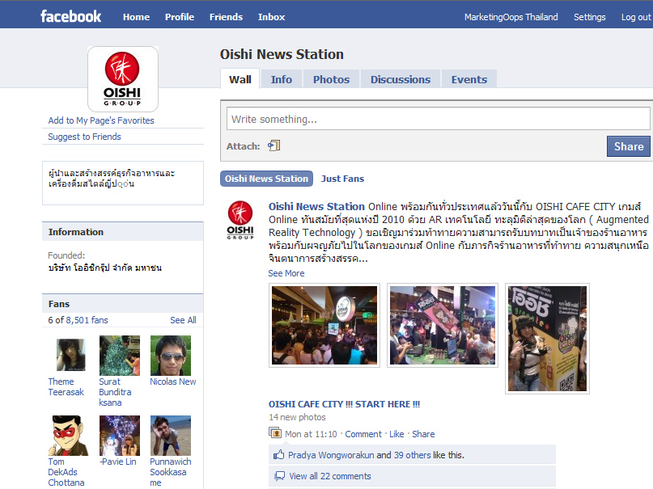Click the 39 others link
Viewport: 653px width, 489px height.
pos(413,455)
